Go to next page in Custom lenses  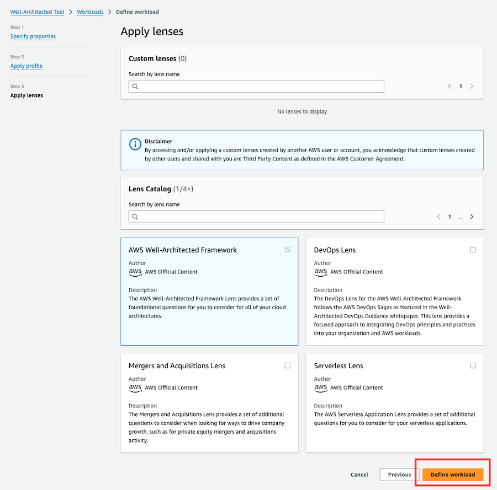(x=472, y=87)
